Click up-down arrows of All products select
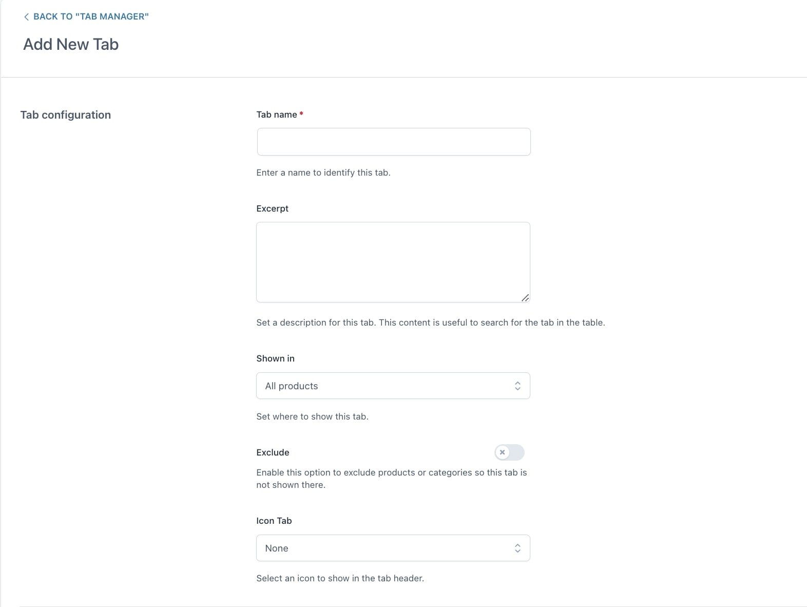 [517, 386]
